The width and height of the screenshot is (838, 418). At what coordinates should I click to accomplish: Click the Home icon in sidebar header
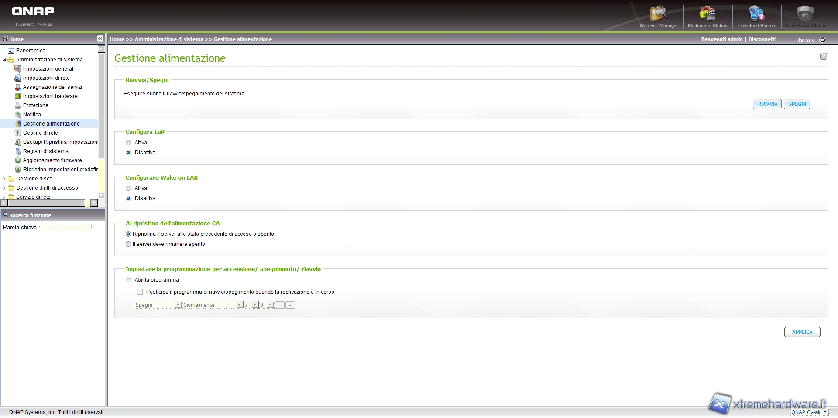[x=6, y=39]
